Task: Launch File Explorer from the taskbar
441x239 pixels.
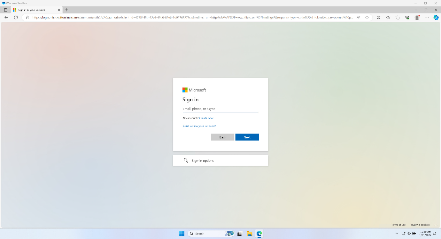Action: point(249,233)
